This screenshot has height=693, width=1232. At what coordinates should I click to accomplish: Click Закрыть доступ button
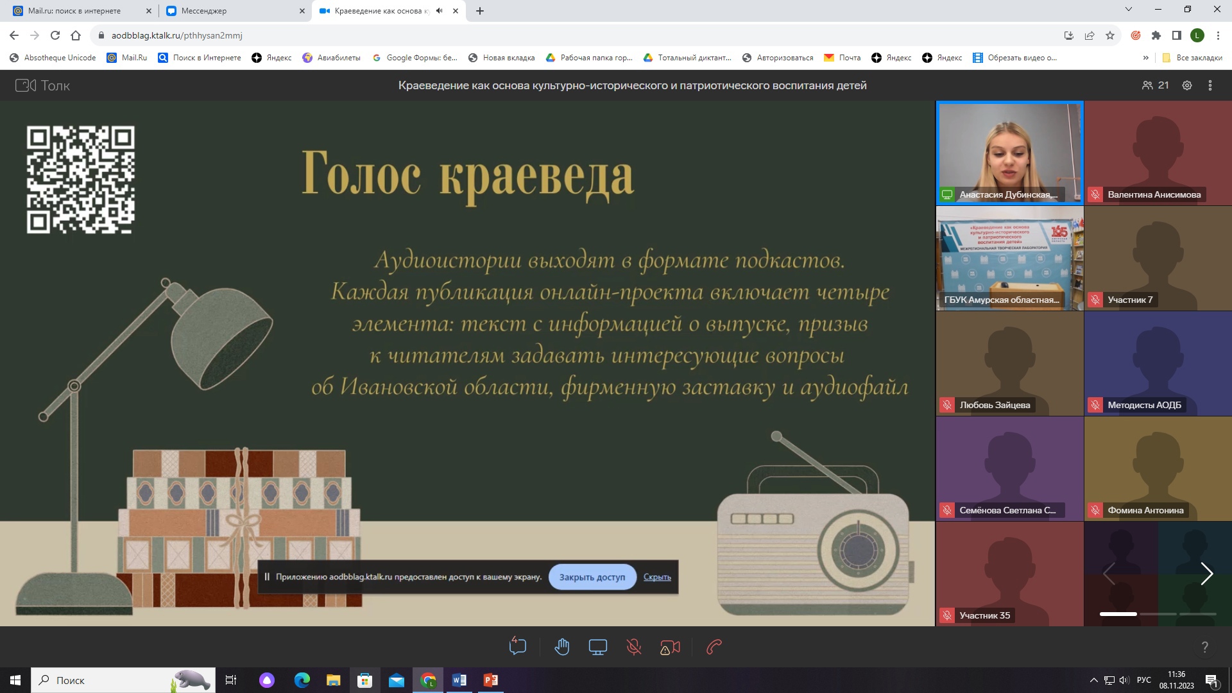coord(592,577)
